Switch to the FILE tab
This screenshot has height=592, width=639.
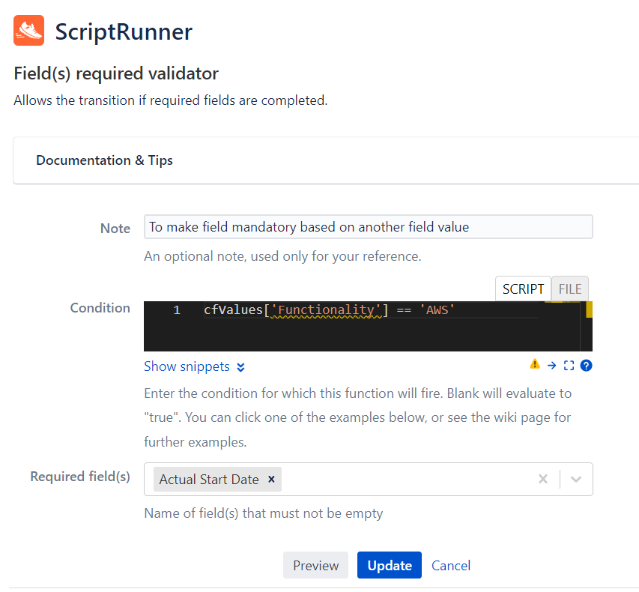(570, 289)
